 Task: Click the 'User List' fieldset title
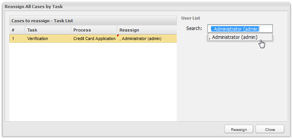pyautogui.click(x=191, y=18)
